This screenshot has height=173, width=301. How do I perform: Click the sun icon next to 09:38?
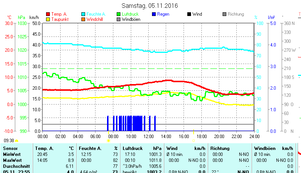tap(17, 141)
